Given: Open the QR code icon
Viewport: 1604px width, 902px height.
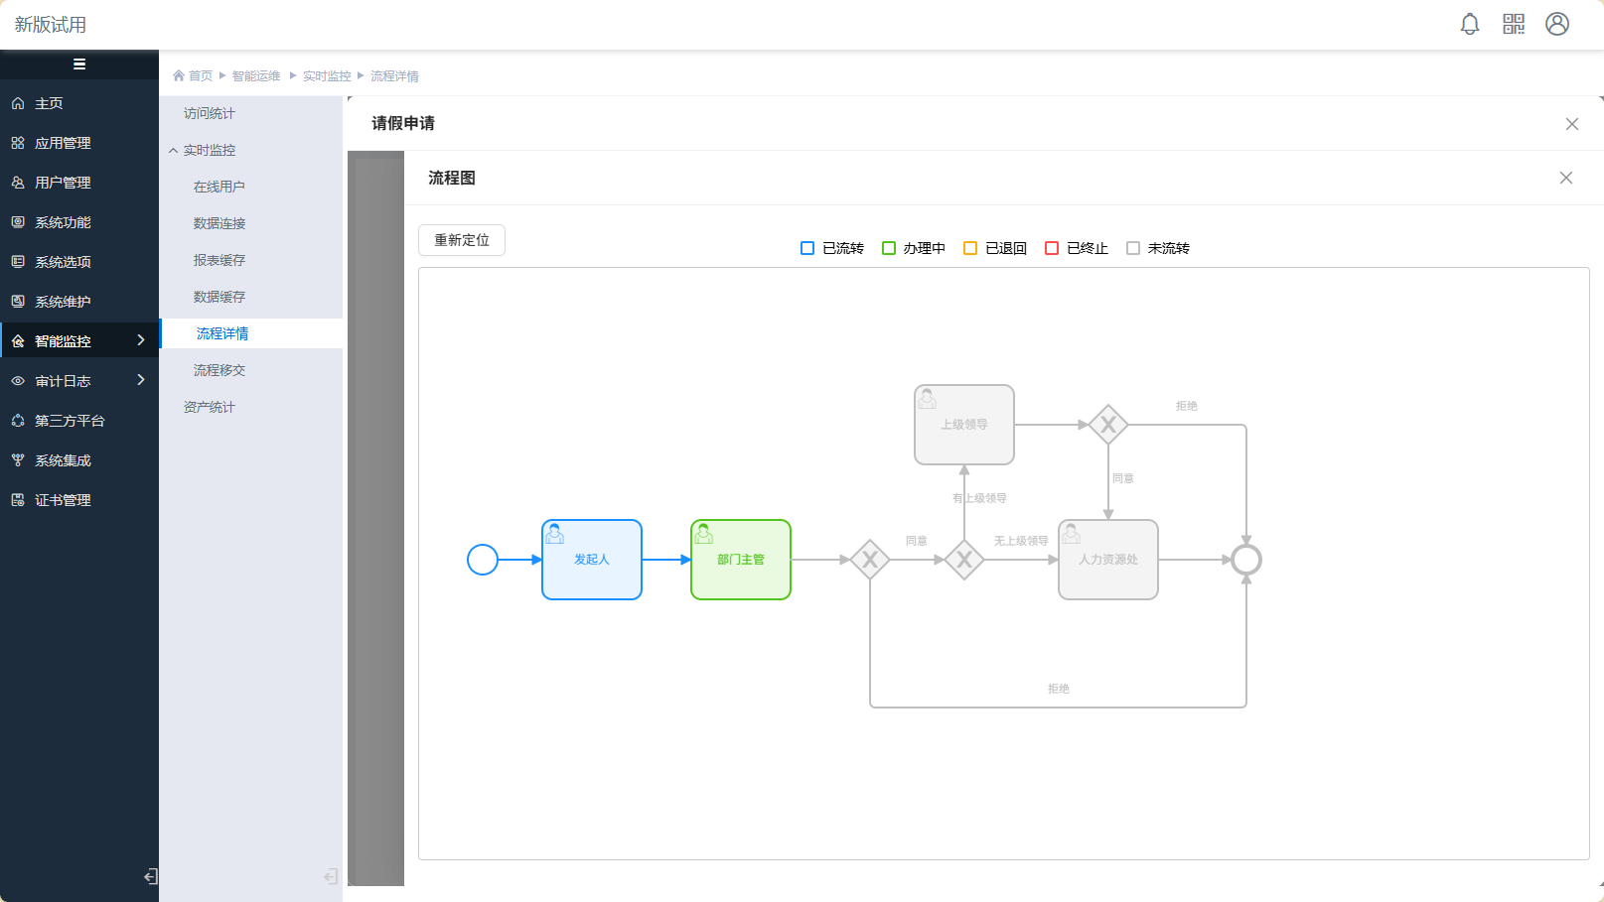Looking at the screenshot, I should click(1514, 24).
